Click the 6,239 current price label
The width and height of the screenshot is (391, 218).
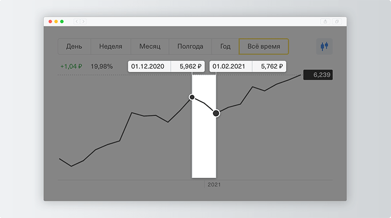(318, 75)
